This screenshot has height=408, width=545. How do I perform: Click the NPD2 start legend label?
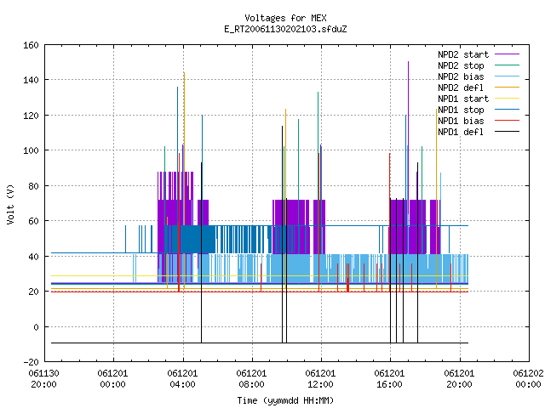tap(463, 54)
